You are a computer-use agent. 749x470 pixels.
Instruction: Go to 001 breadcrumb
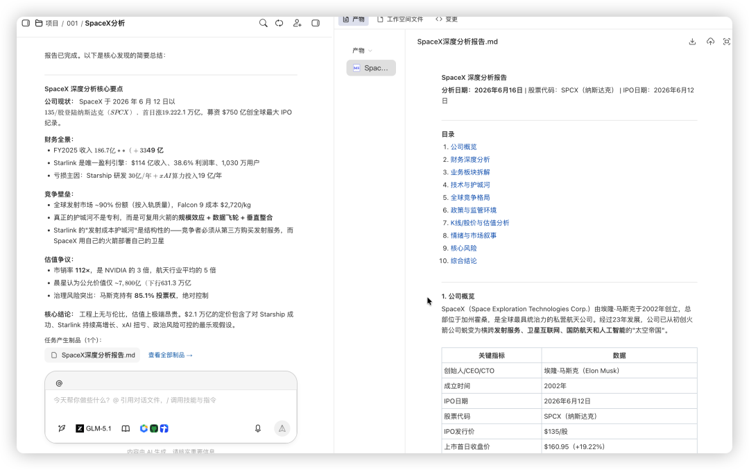pos(72,23)
